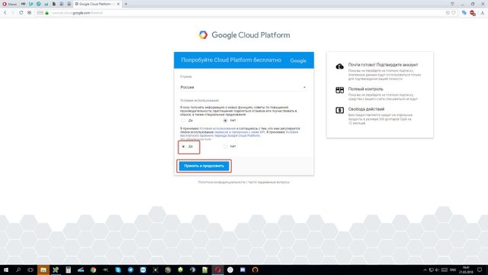Reload the current page

(x=21, y=13)
